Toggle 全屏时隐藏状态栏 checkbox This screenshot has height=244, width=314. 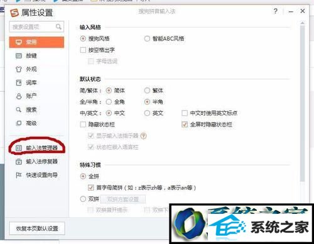click(x=185, y=125)
